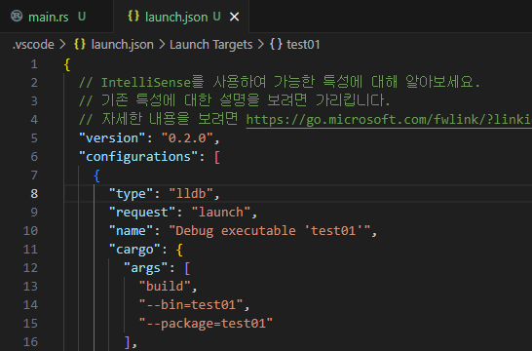Click the "lldb" value
Screen dimensions: 532x351
pyautogui.click(x=191, y=194)
